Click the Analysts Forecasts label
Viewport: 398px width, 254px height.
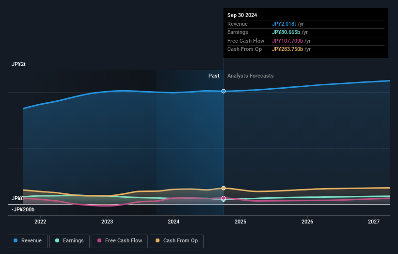coord(250,76)
